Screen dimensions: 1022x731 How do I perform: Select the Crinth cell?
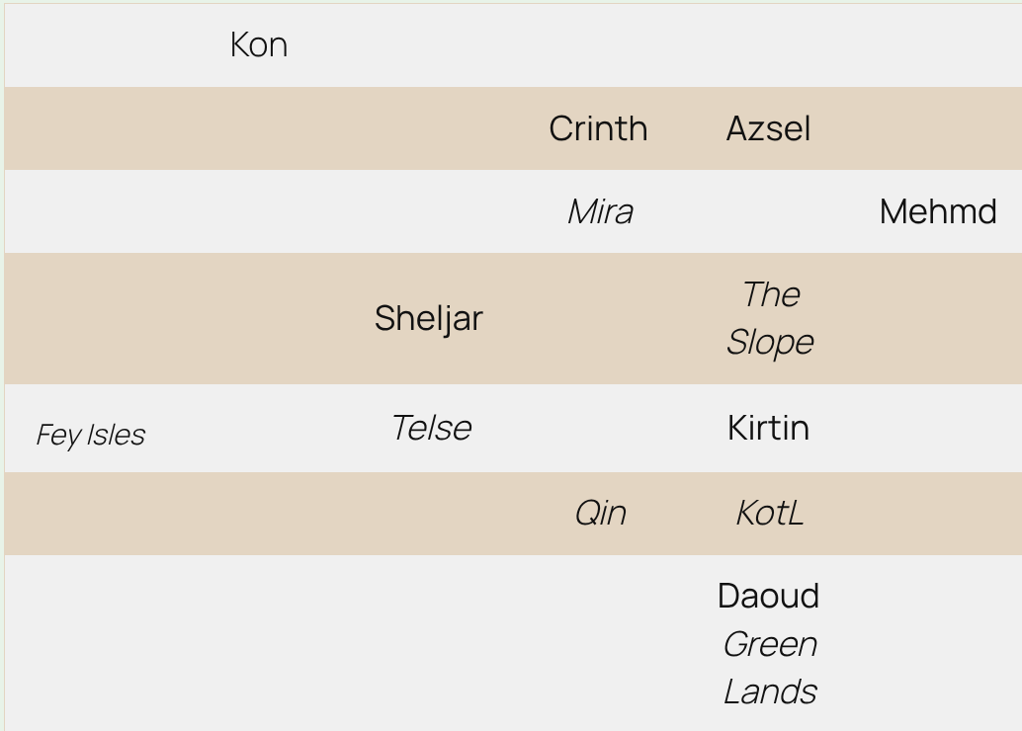coord(598,128)
